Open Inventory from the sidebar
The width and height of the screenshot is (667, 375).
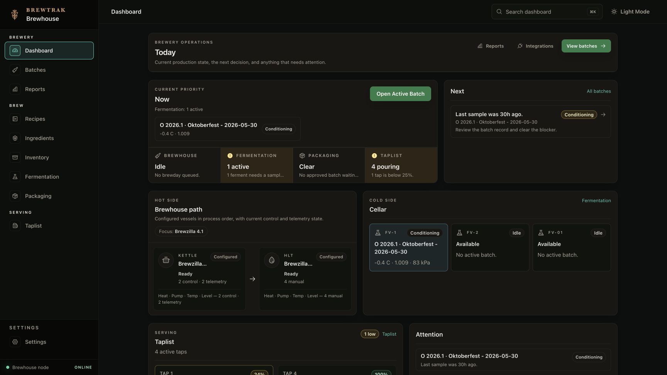pos(49,157)
